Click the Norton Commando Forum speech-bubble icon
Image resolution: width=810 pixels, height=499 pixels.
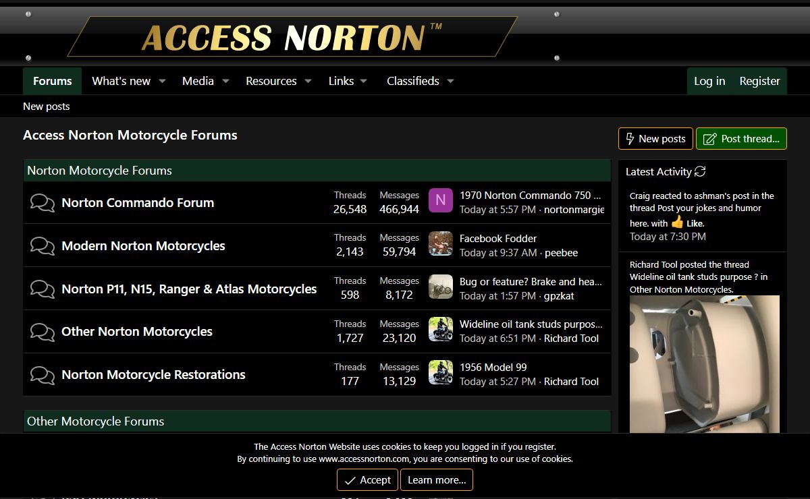43,203
